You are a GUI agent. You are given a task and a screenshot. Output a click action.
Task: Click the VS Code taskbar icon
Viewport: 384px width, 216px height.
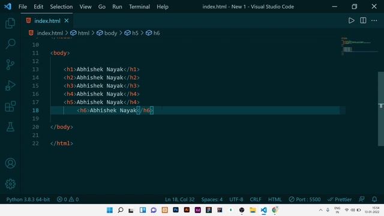coord(264,210)
